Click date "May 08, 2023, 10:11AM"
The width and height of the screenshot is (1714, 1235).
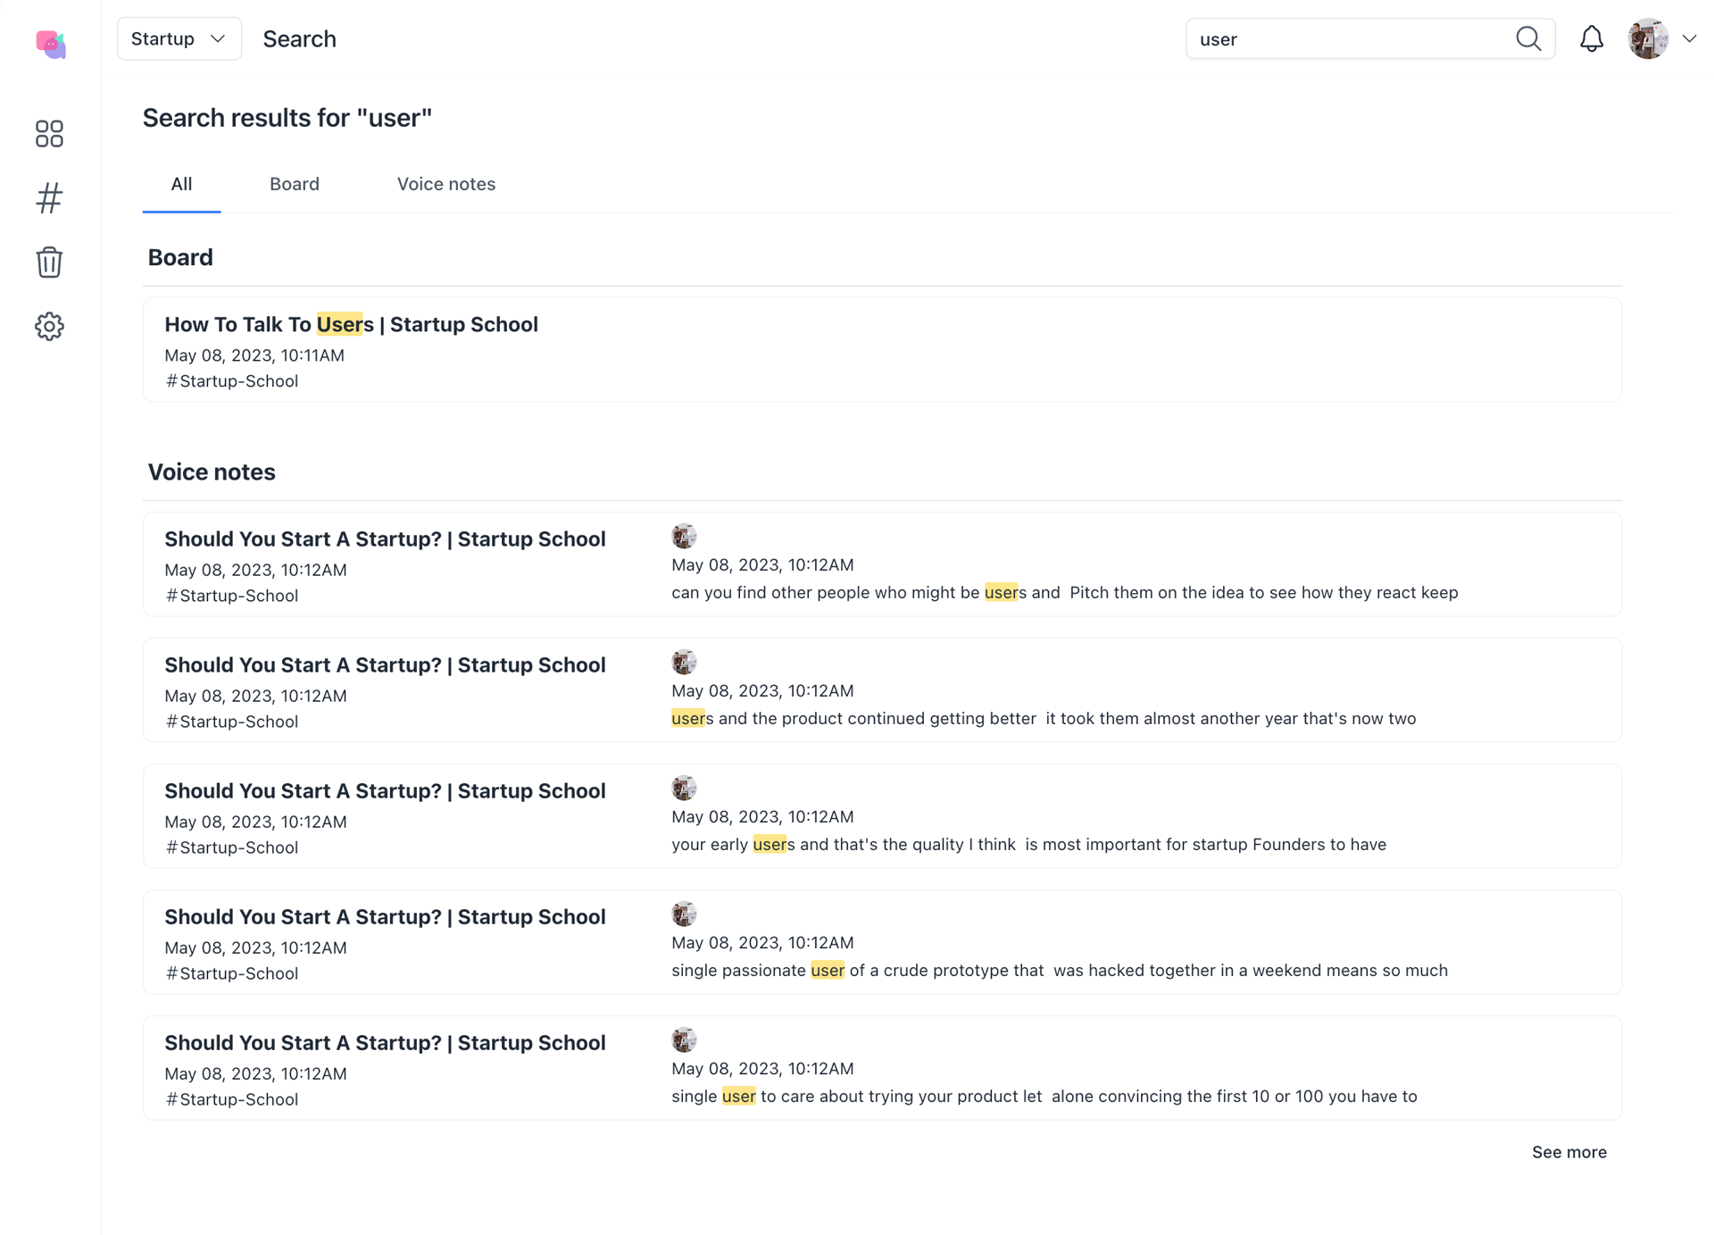[254, 355]
